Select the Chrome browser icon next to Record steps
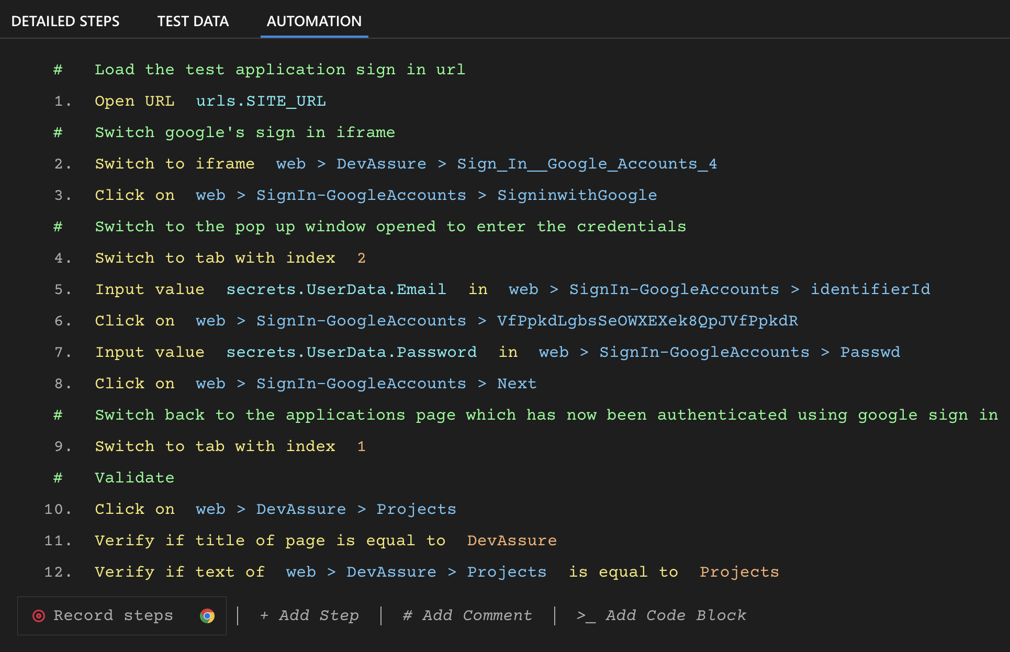1010x652 pixels. 208,616
